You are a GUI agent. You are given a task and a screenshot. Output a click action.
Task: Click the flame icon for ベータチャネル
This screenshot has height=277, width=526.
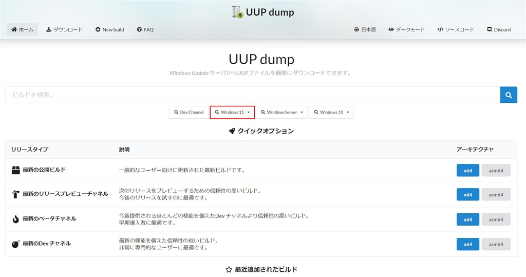[16, 219]
